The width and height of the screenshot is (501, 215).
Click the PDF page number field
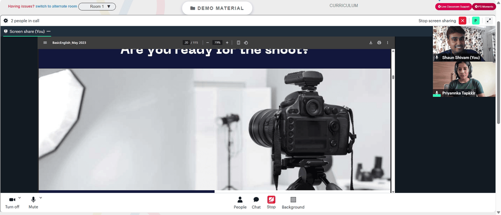186,43
